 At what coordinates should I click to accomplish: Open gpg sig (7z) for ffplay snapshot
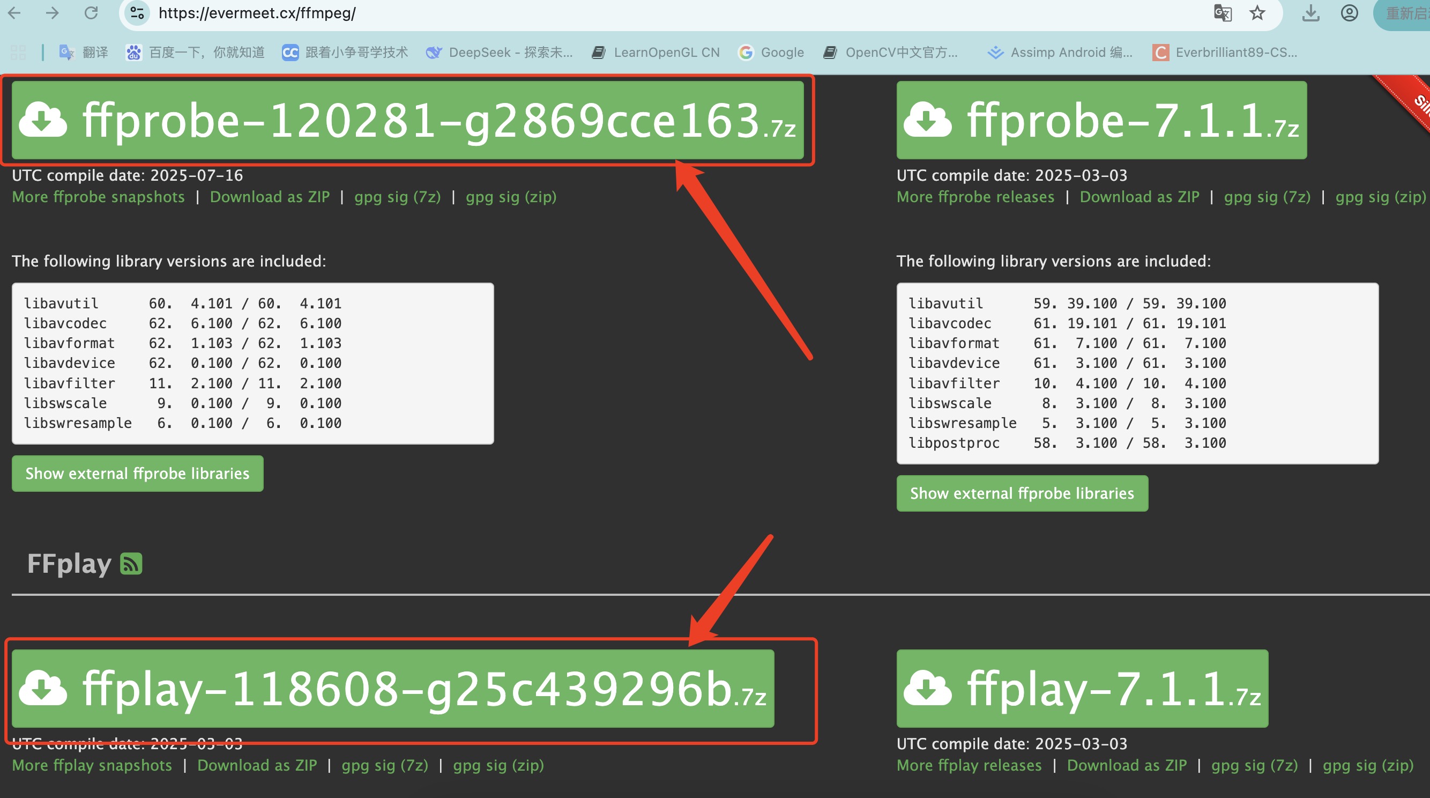pos(385,765)
